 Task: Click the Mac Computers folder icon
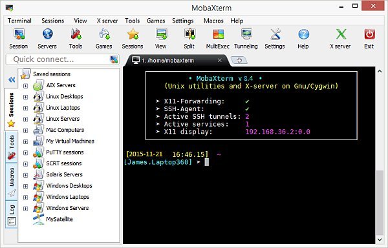38,130
